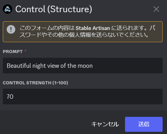Submit the form with the 送信 button
The height and width of the screenshot is (134, 167).
[x=144, y=124]
